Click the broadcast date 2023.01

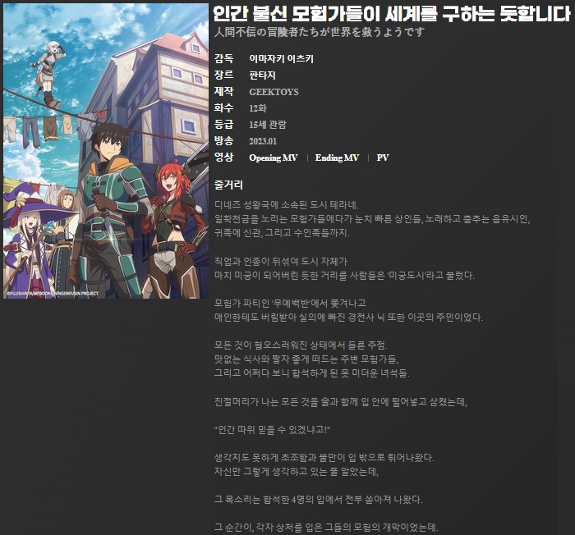click(x=264, y=141)
